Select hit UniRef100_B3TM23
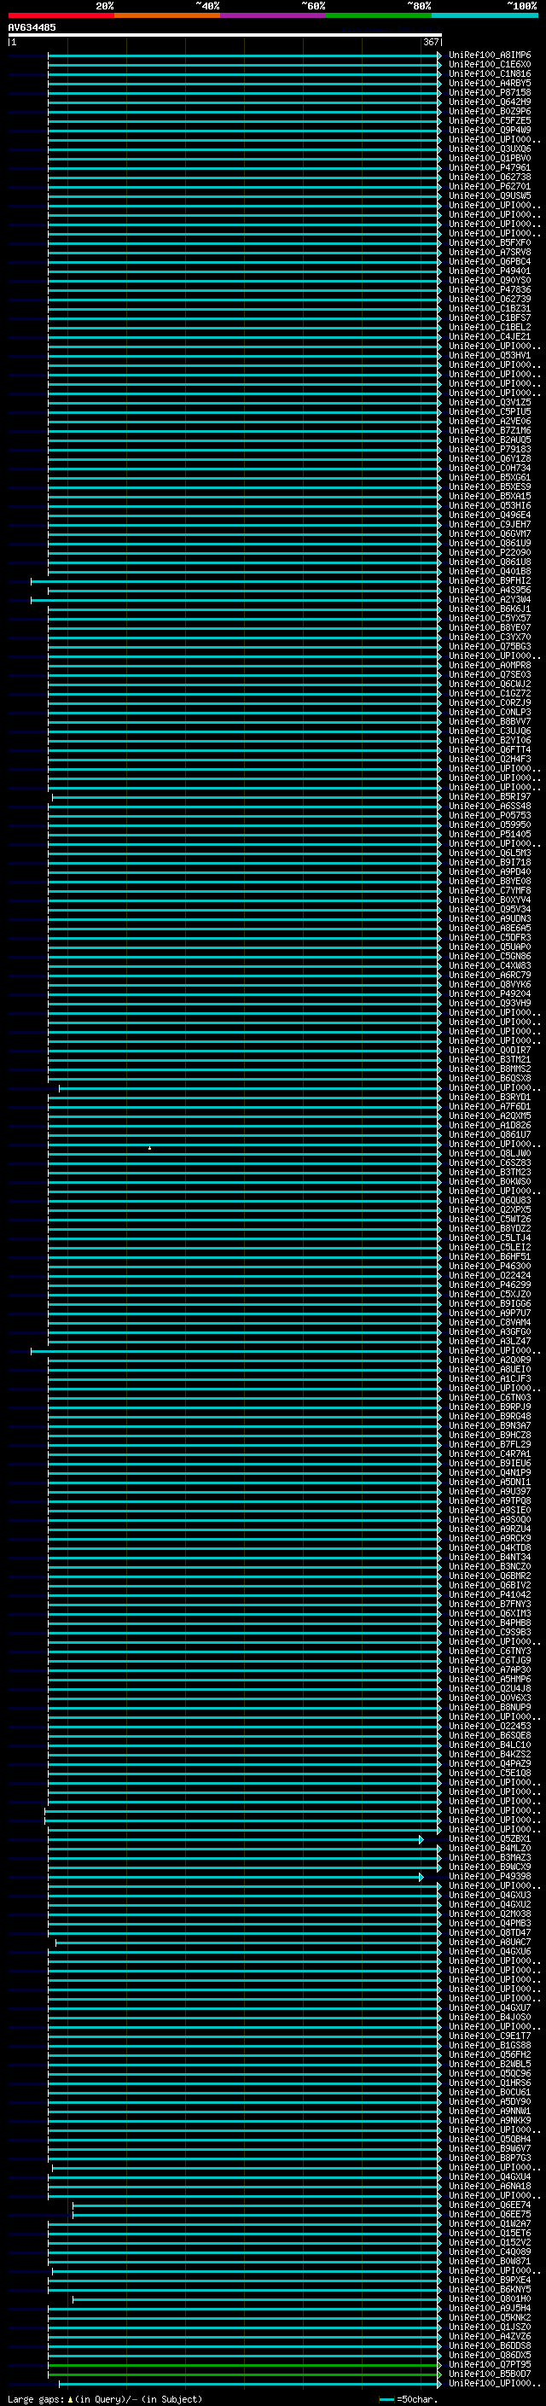Screen dimensions: 546x2406 pos(490,1172)
